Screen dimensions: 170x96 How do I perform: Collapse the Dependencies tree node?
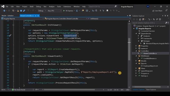click(x=136, y=34)
